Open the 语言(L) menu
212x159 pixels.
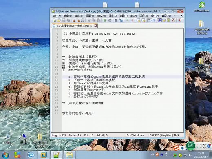113,16
